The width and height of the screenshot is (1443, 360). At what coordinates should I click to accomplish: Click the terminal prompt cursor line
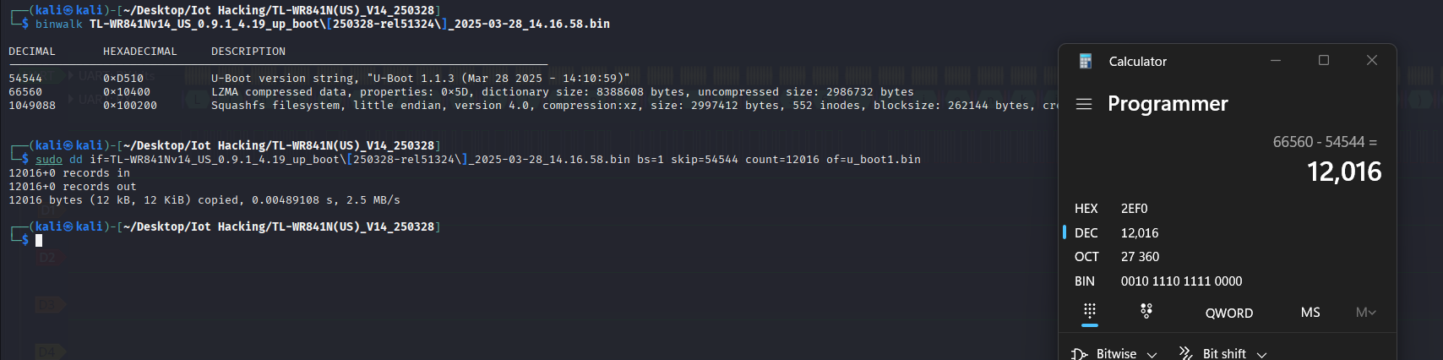(x=39, y=241)
